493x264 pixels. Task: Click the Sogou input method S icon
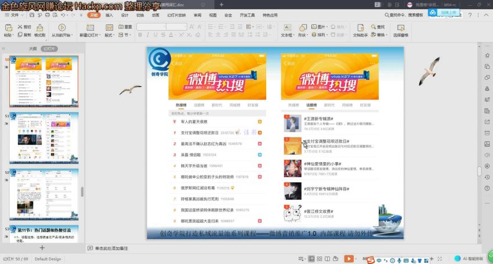pyautogui.click(x=371, y=260)
